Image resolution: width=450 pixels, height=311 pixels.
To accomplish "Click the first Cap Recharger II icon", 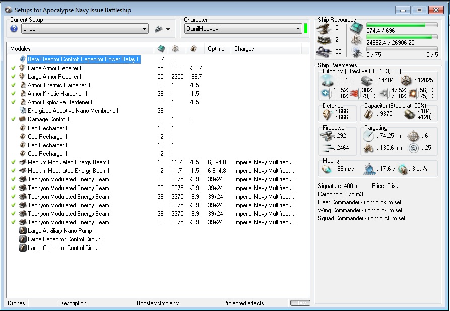I will (x=23, y=128).
